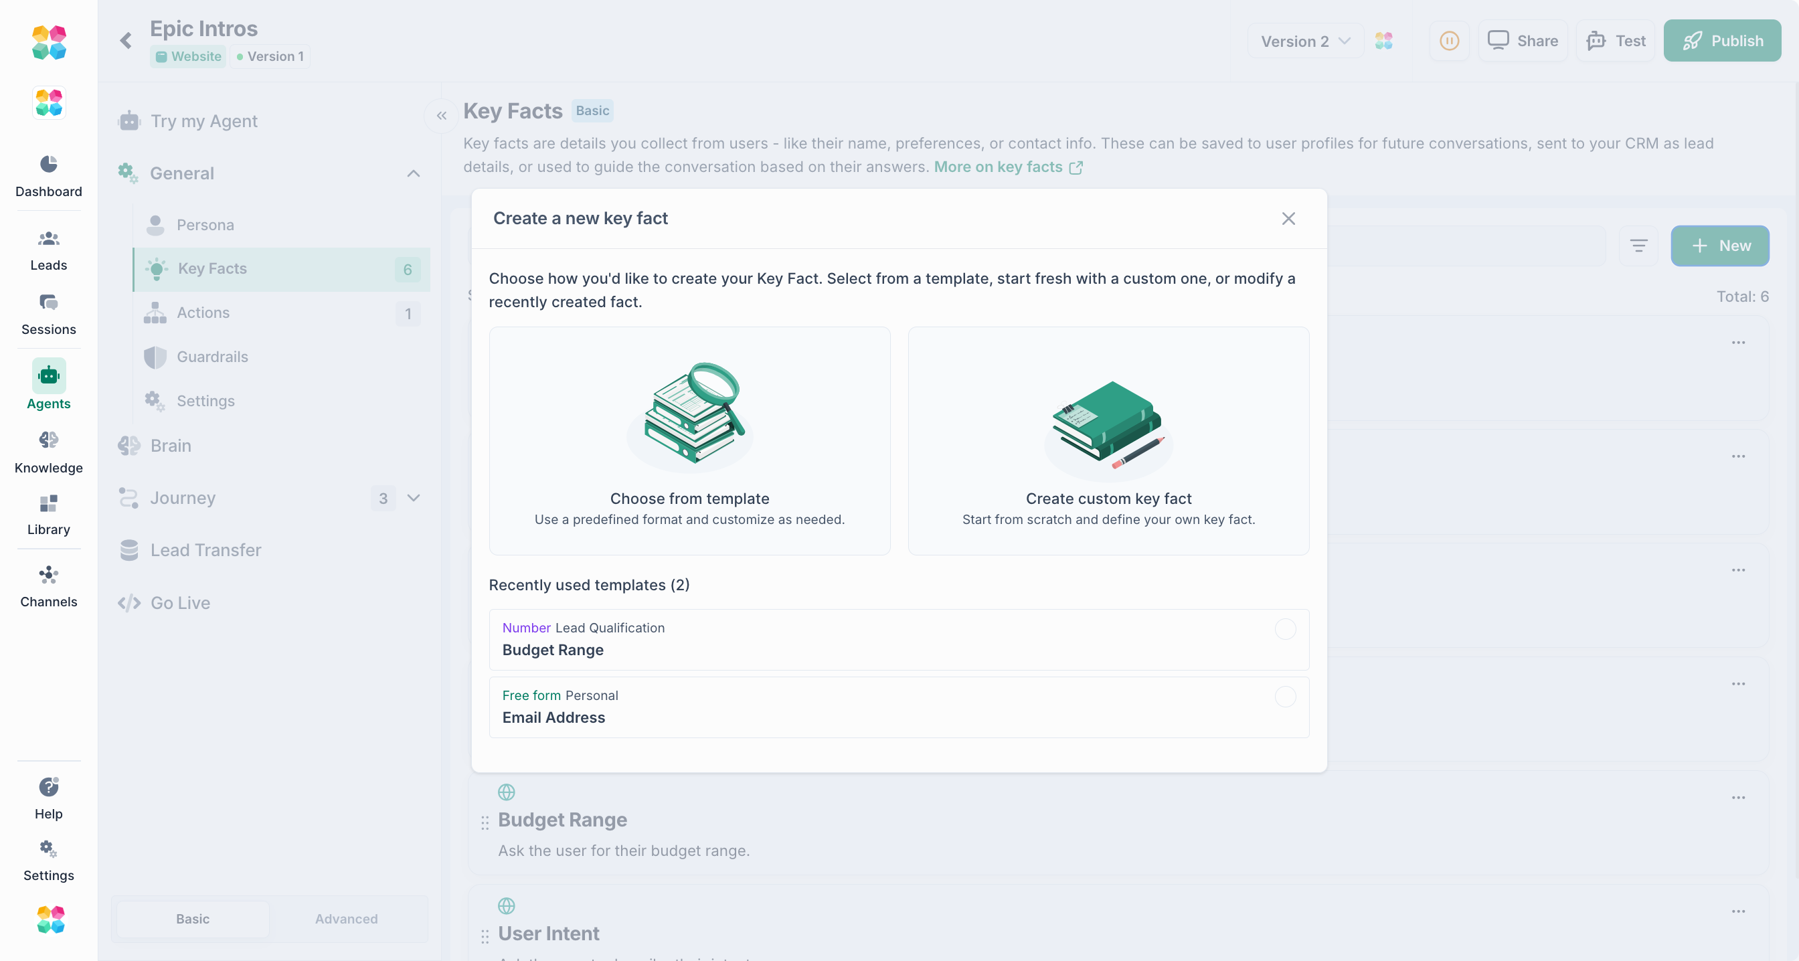This screenshot has width=1799, height=961.
Task: Open the Channels icon
Action: 48,575
